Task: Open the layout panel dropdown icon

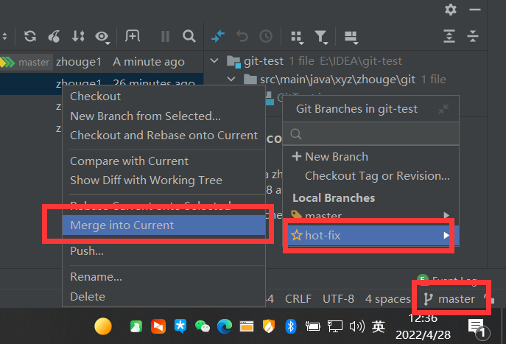Action: coord(351,37)
